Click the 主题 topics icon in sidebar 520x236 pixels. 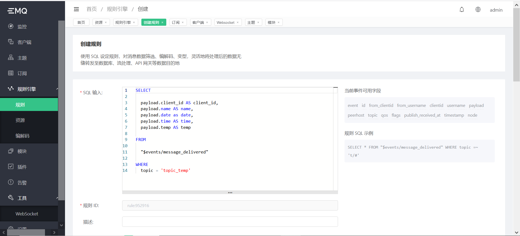click(x=11, y=57)
